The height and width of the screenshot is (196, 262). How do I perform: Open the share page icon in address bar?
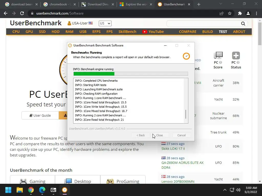(x=222, y=13)
